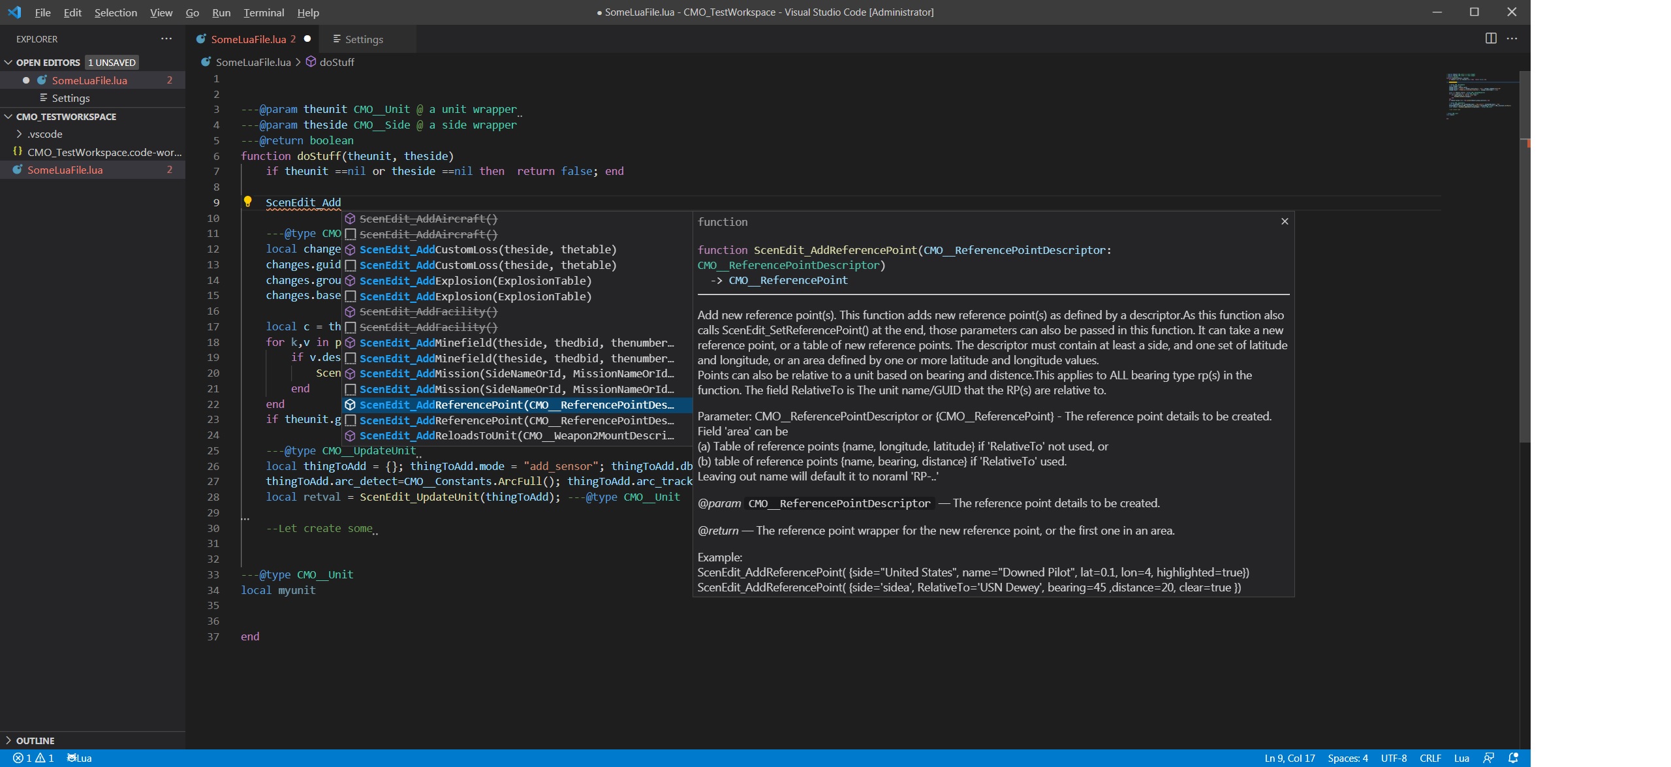This screenshot has height=767, width=1671.
Task: Choose ScenEdit_AddReferencePoint snippet suggestion
Action: pyautogui.click(x=517, y=420)
